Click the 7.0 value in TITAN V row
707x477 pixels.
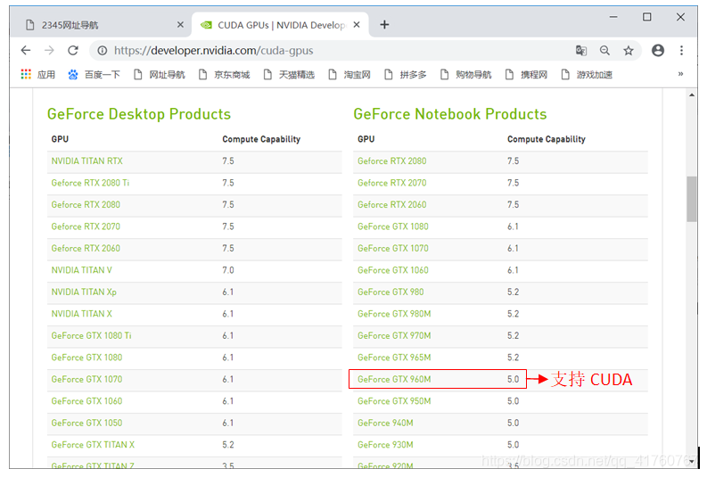click(x=228, y=270)
